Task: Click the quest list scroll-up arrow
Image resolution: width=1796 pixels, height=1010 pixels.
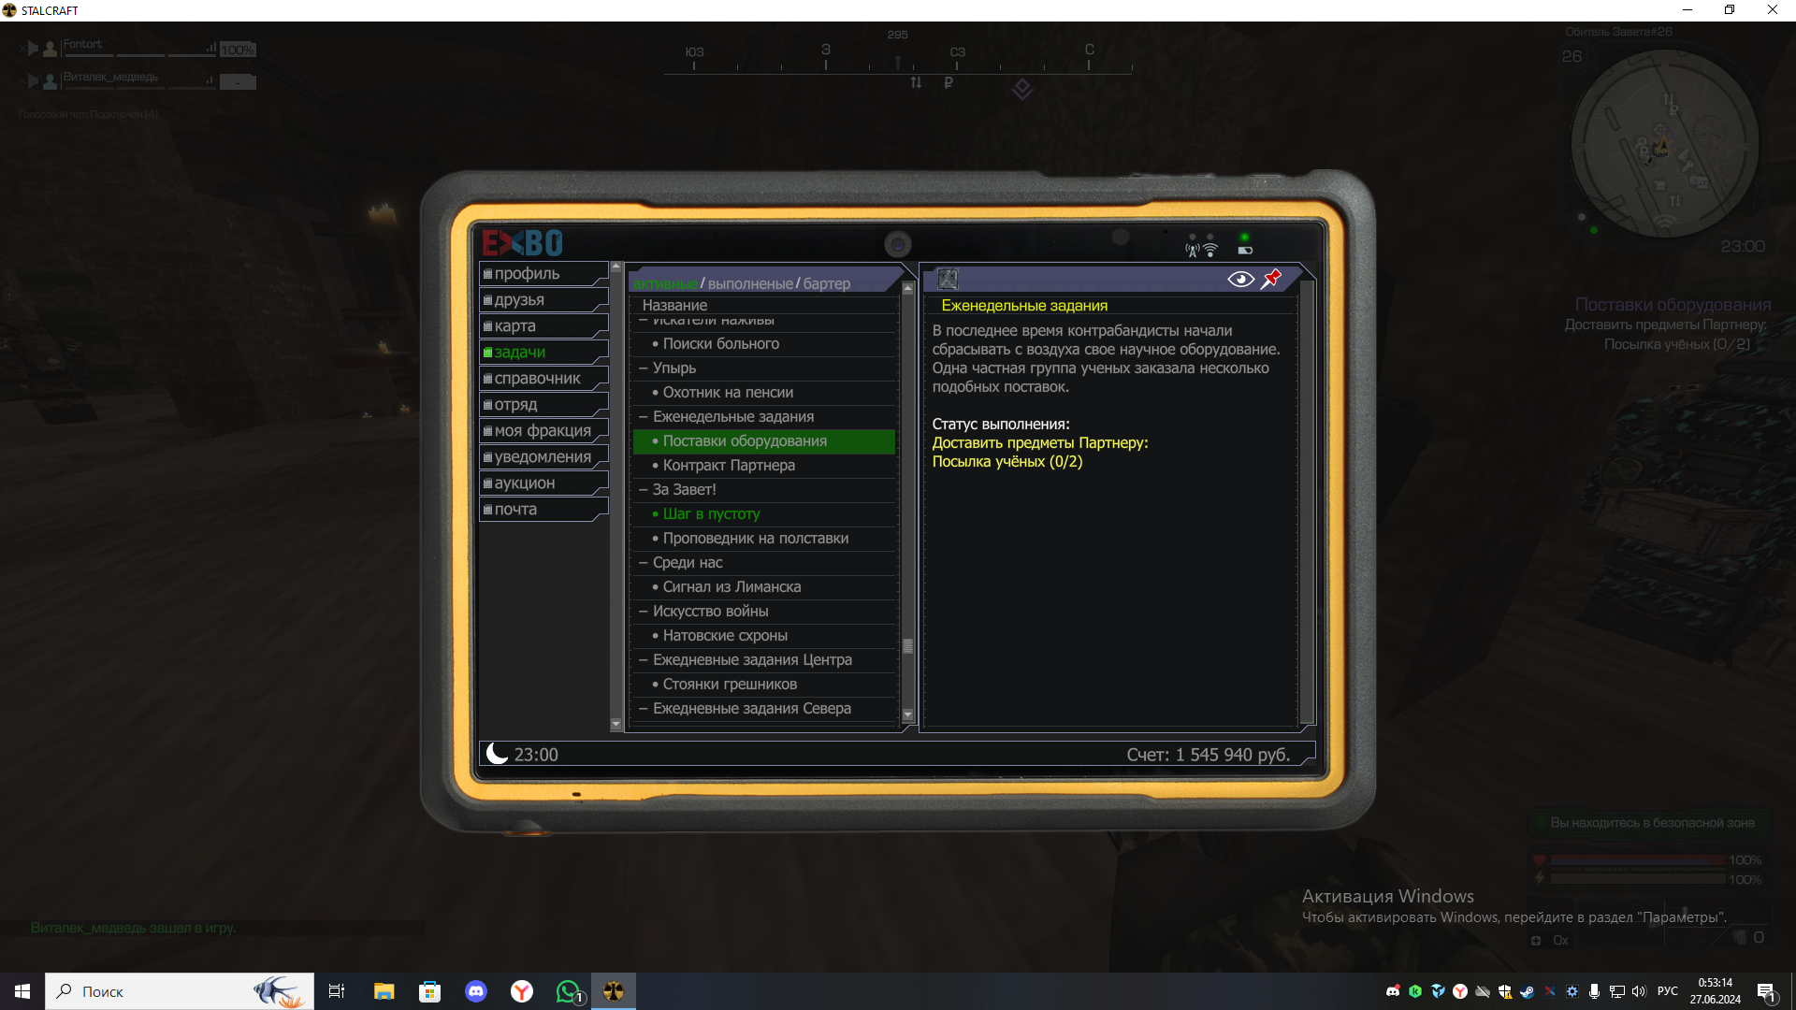Action: click(907, 289)
